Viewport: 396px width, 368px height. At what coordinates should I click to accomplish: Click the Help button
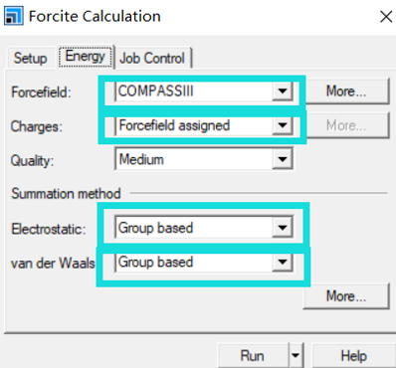(x=353, y=356)
